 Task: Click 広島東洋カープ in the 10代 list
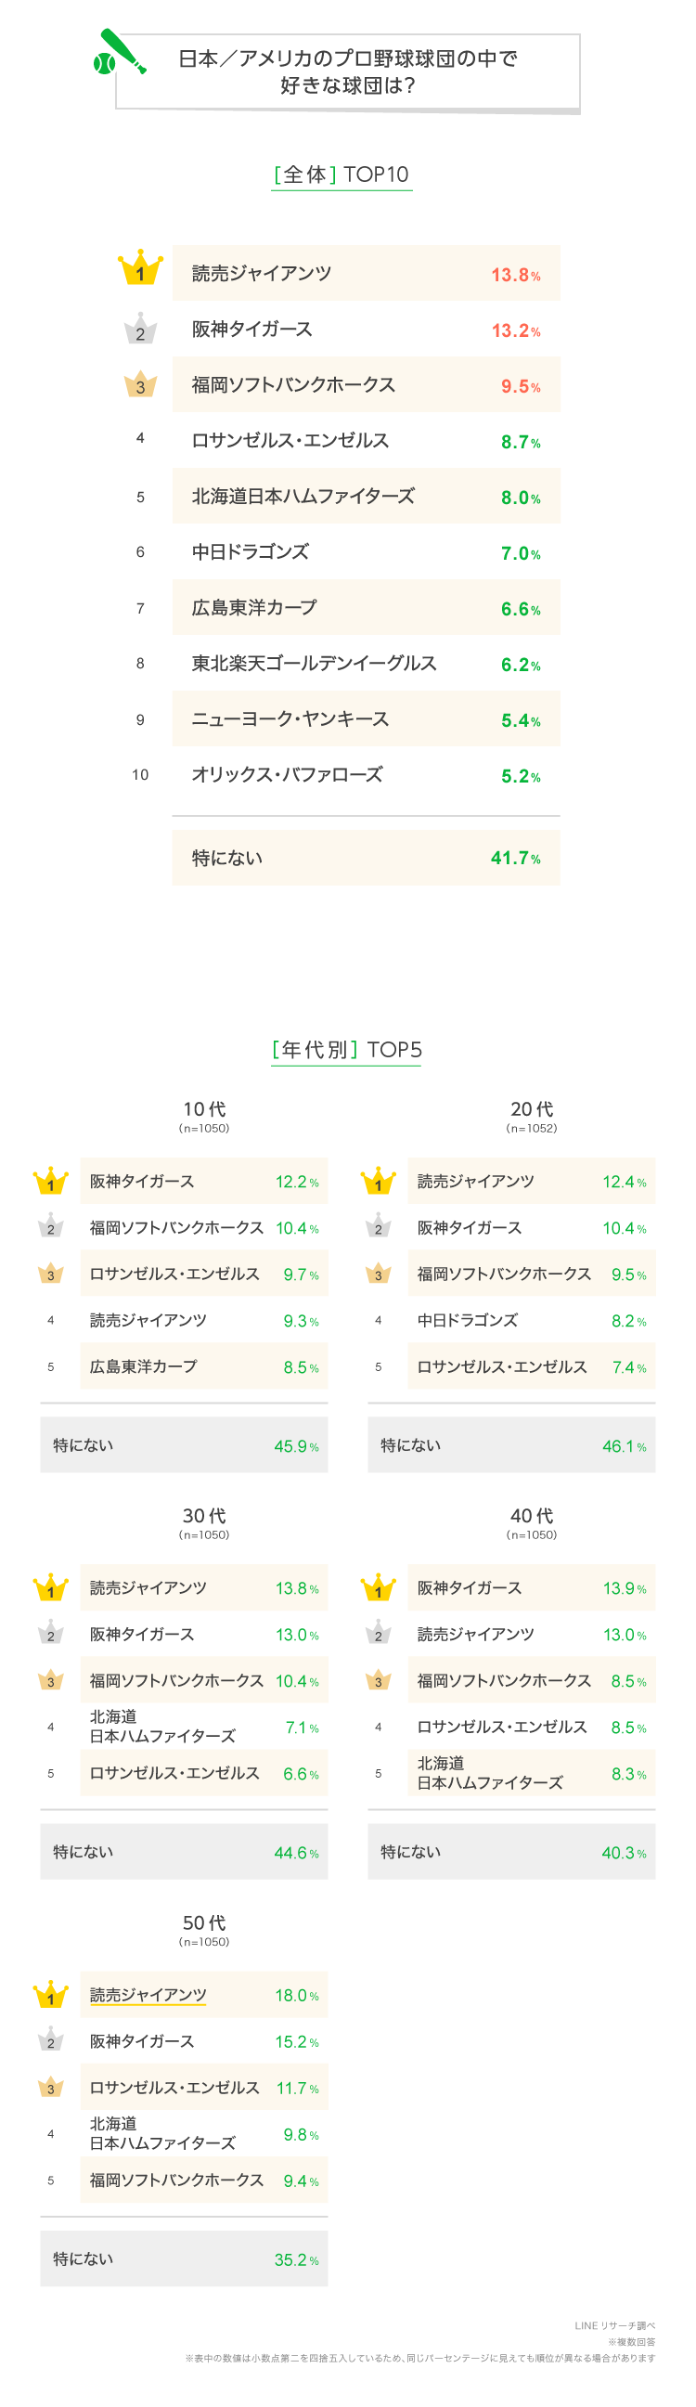pos(143,1367)
